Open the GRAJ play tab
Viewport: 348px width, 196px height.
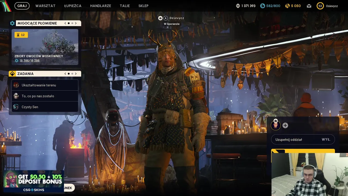coord(22,6)
